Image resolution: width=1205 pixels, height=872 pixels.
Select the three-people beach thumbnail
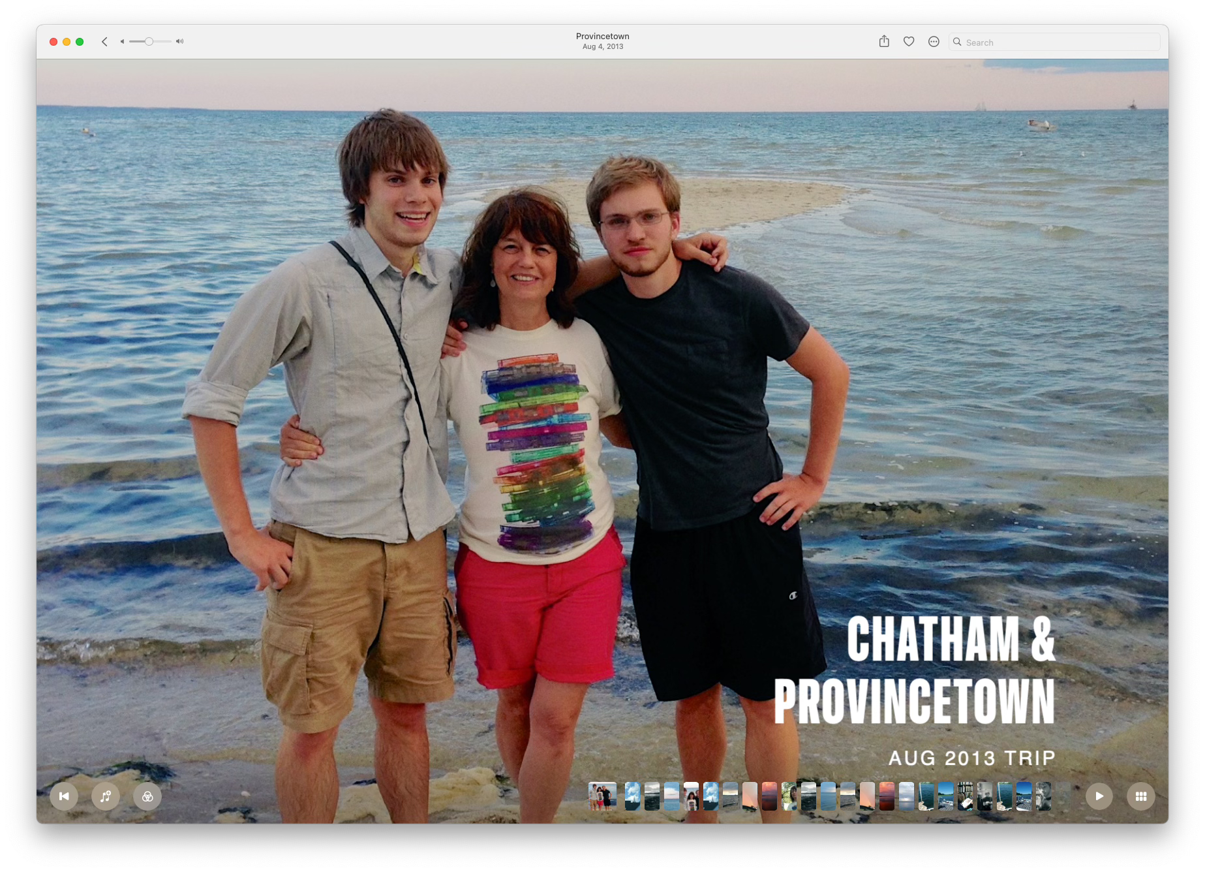[602, 796]
